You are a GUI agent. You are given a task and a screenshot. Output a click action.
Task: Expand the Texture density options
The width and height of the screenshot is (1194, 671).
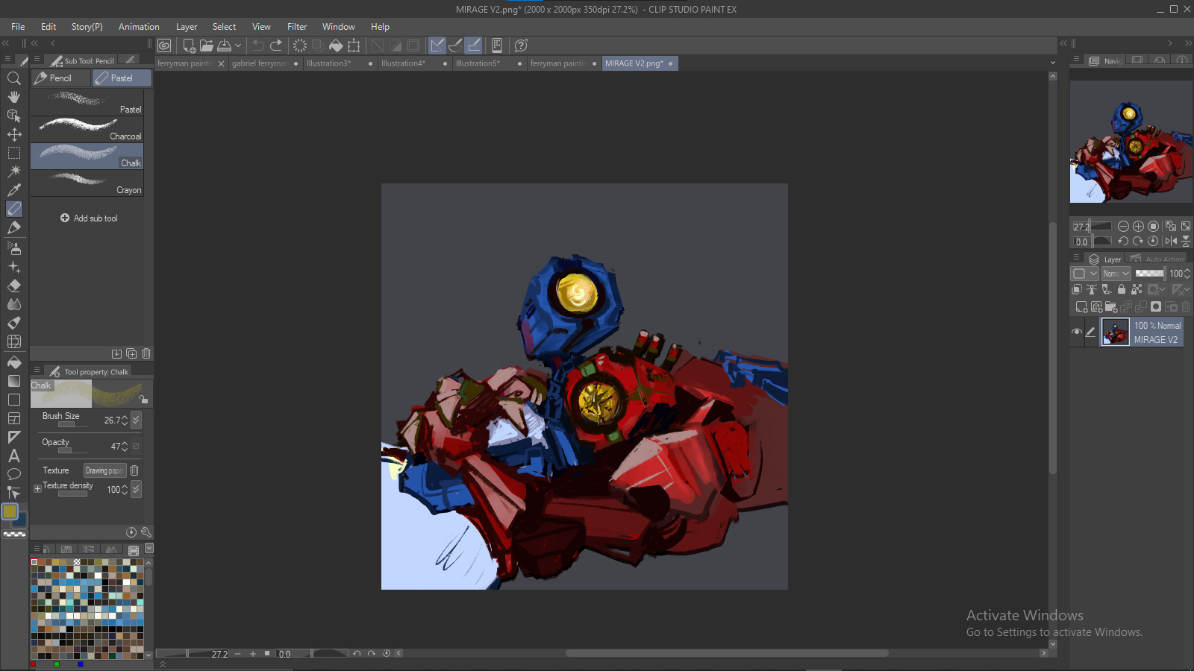point(37,489)
